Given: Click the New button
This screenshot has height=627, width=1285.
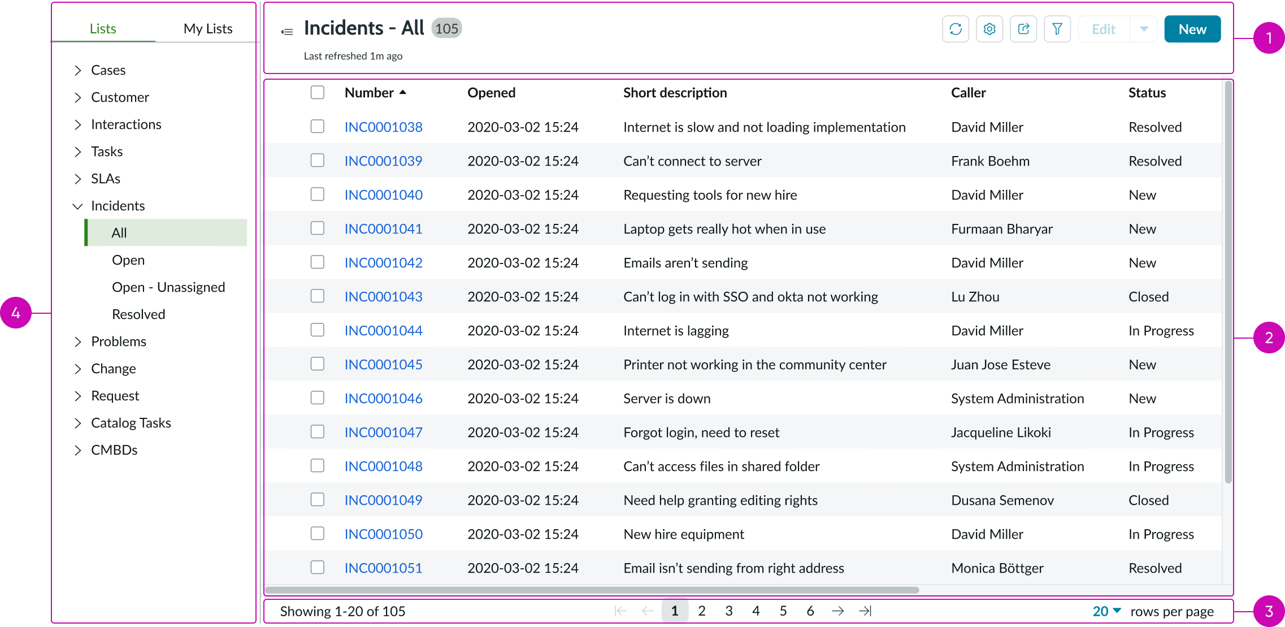Looking at the screenshot, I should pyautogui.click(x=1192, y=29).
